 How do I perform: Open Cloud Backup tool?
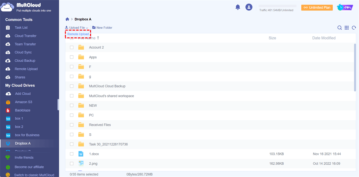coord(25,60)
